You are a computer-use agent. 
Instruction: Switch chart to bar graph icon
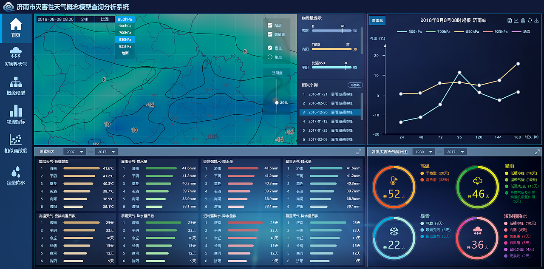tap(523, 20)
